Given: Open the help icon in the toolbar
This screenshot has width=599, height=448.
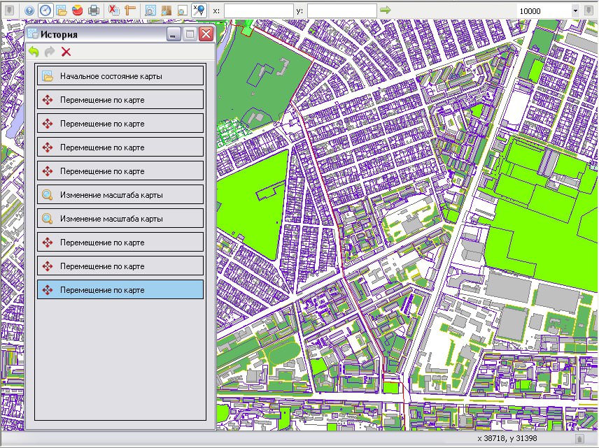Looking at the screenshot, I should pos(29,10).
